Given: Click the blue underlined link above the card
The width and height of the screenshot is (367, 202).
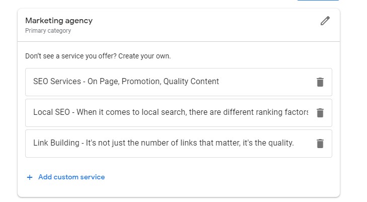Looking at the screenshot, I should pyautogui.click(x=310, y=1).
